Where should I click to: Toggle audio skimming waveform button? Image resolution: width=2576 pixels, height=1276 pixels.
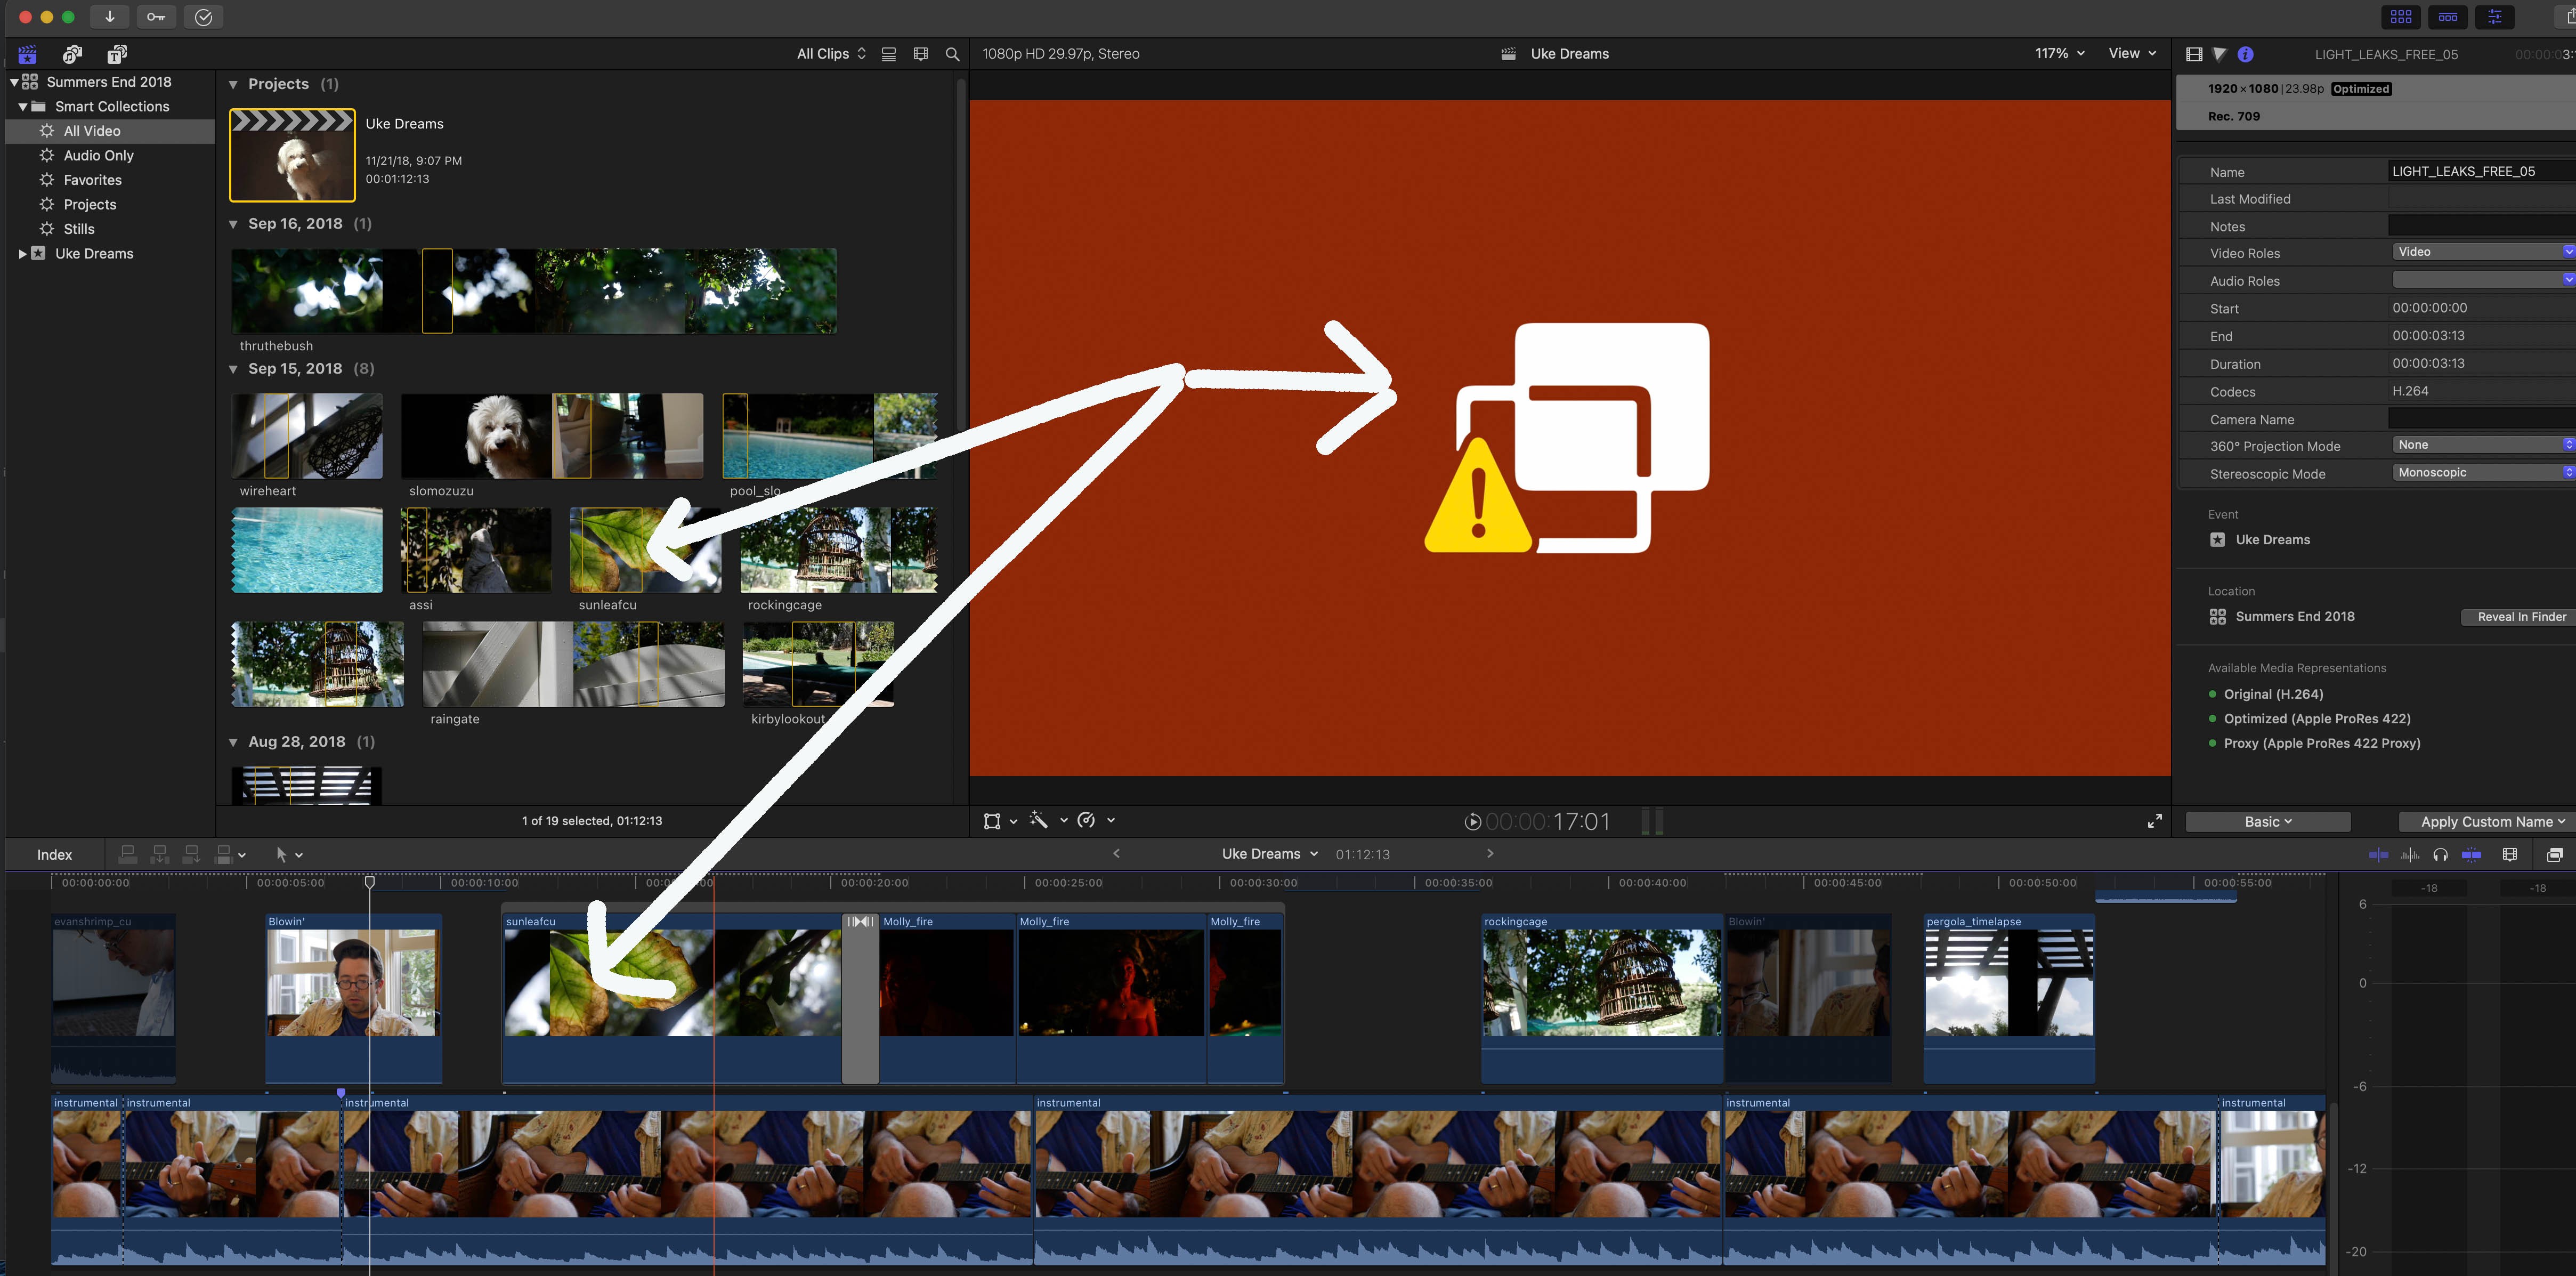point(2410,854)
